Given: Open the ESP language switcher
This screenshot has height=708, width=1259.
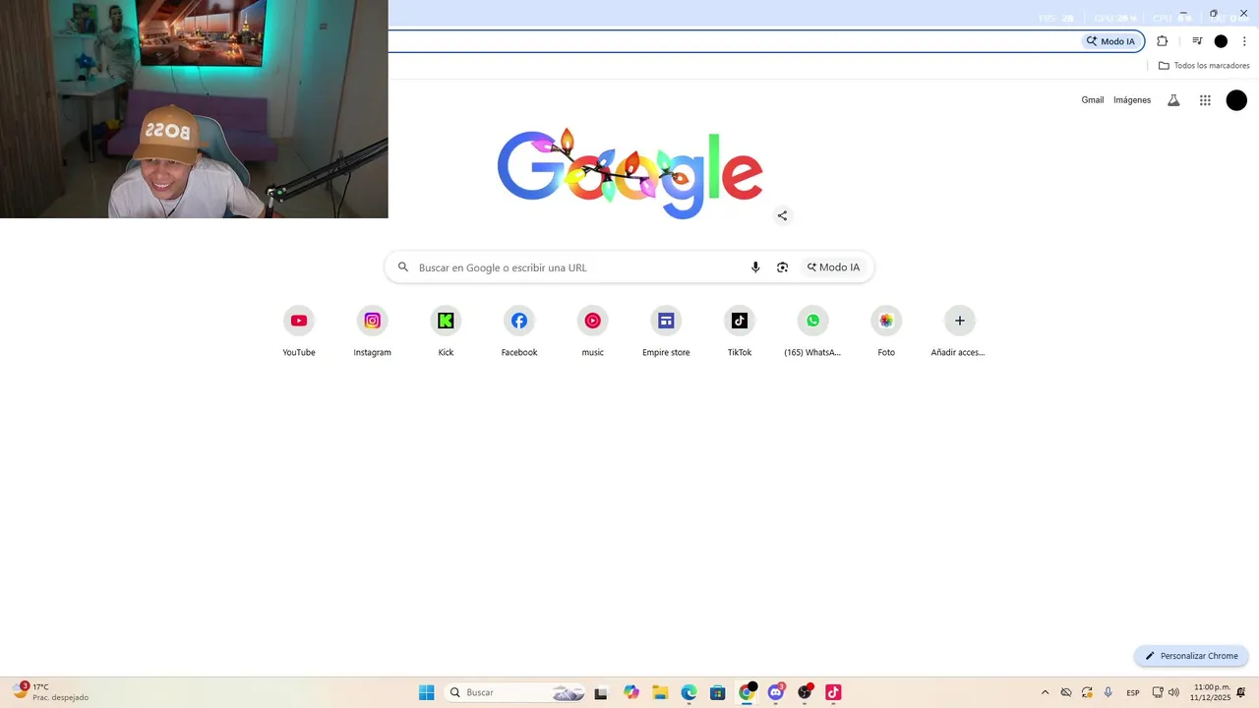Looking at the screenshot, I should 1133,692.
